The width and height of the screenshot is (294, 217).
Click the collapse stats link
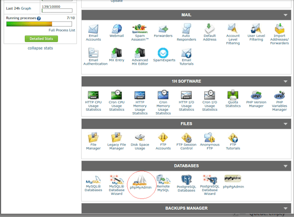tap(40, 48)
